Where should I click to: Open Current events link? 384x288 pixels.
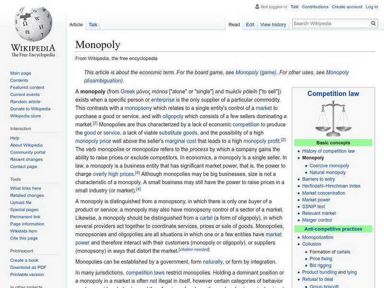[x=25, y=95]
